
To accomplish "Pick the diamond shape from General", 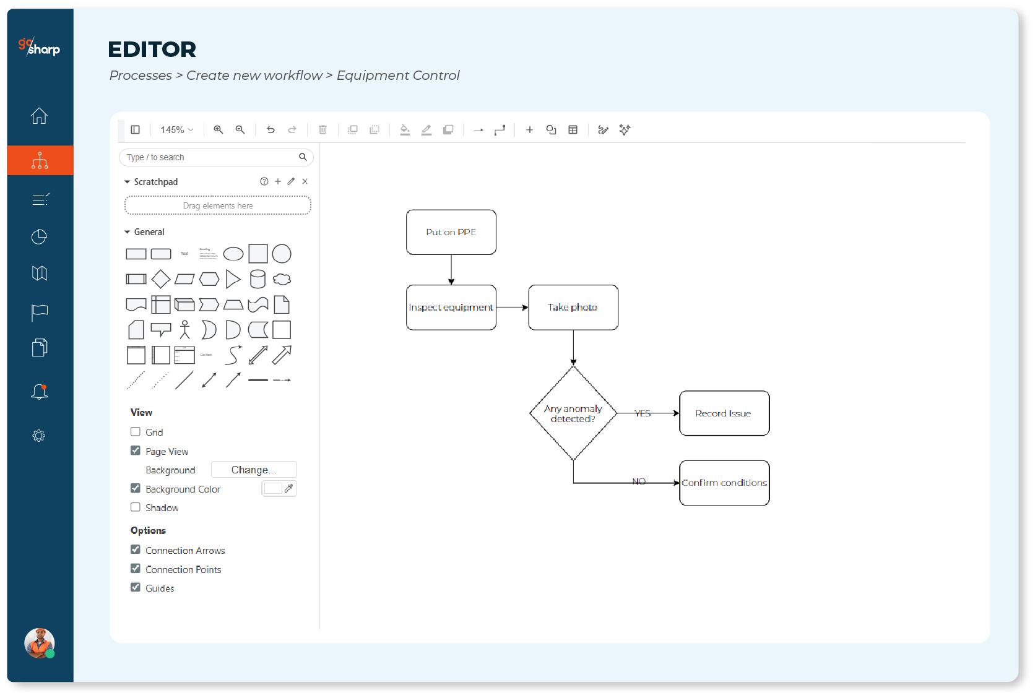I will (x=161, y=279).
